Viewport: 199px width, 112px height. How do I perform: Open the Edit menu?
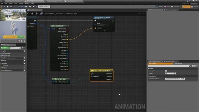coord(6,3)
